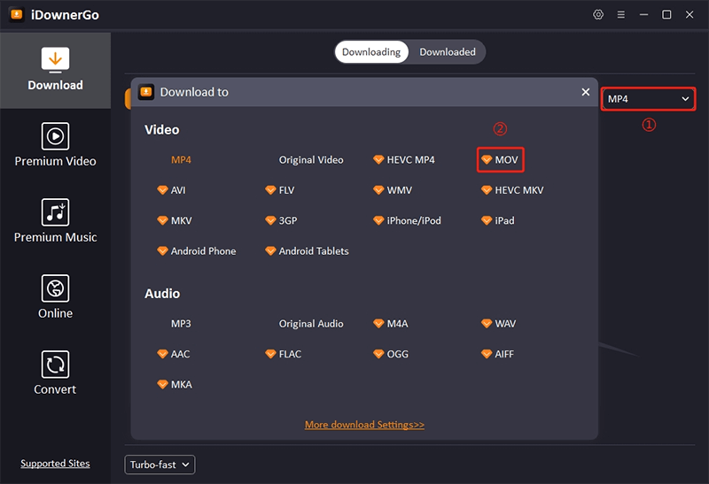Open settings gear in title bar
709x484 pixels.
tap(598, 15)
